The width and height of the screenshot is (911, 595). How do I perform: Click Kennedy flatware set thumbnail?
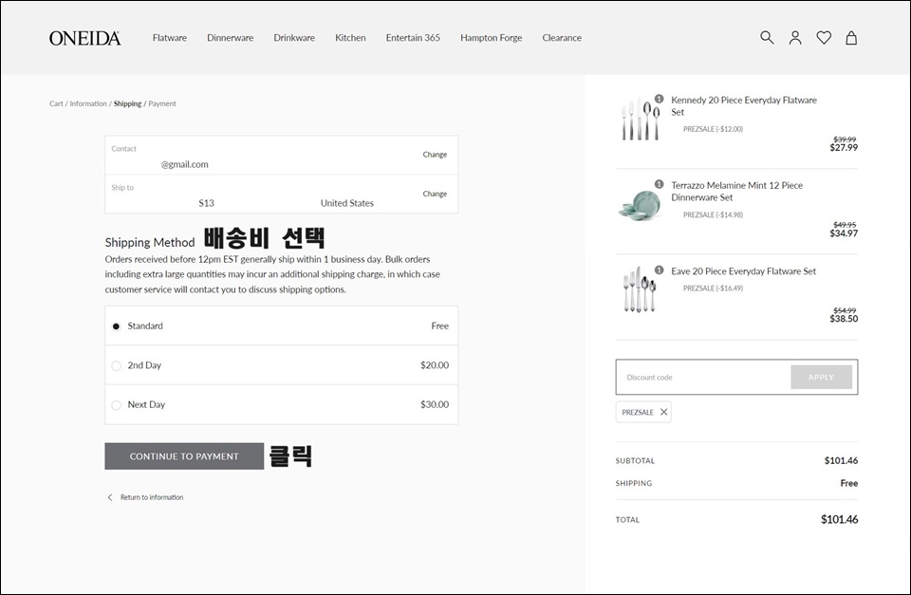pos(641,120)
